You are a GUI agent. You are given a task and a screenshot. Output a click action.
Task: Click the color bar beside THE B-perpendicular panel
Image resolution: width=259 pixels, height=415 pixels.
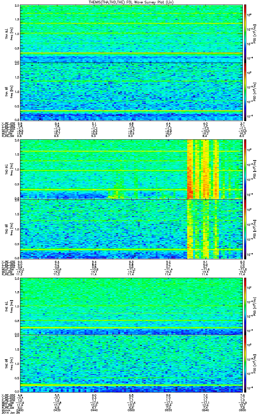[x=246, y=306]
